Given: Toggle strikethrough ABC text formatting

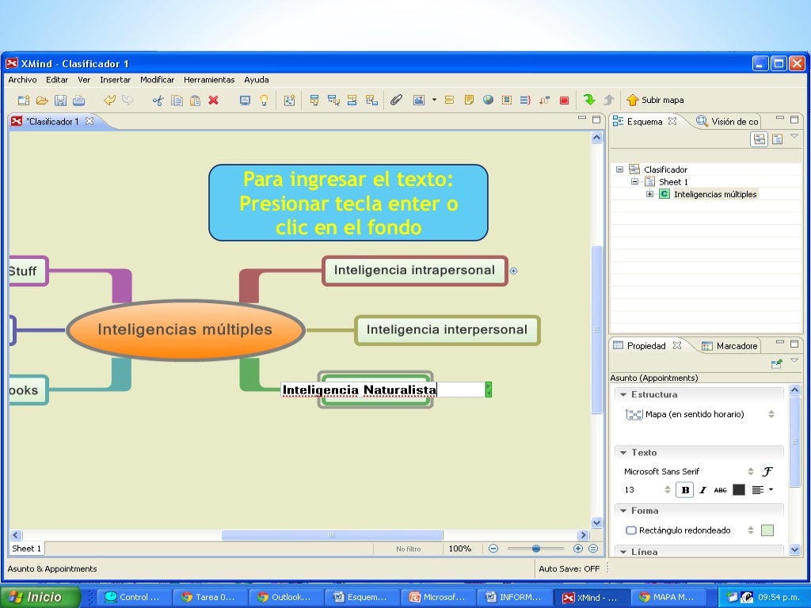Looking at the screenshot, I should coord(720,490).
